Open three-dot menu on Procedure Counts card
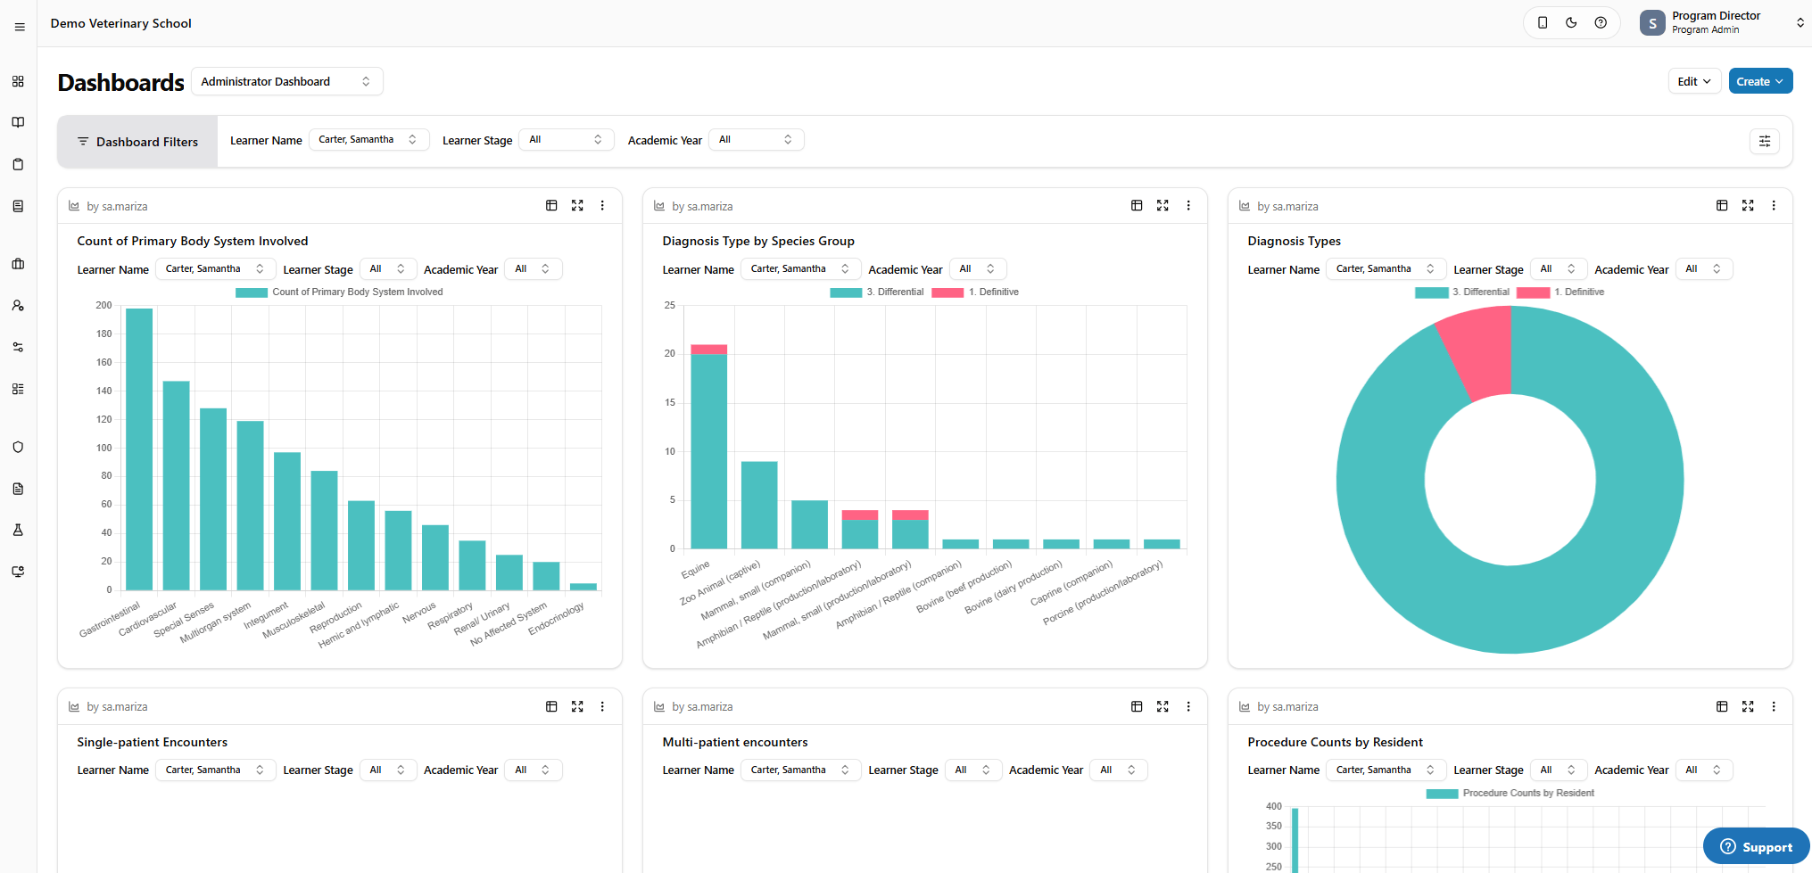The image size is (1812, 873). 1774,706
